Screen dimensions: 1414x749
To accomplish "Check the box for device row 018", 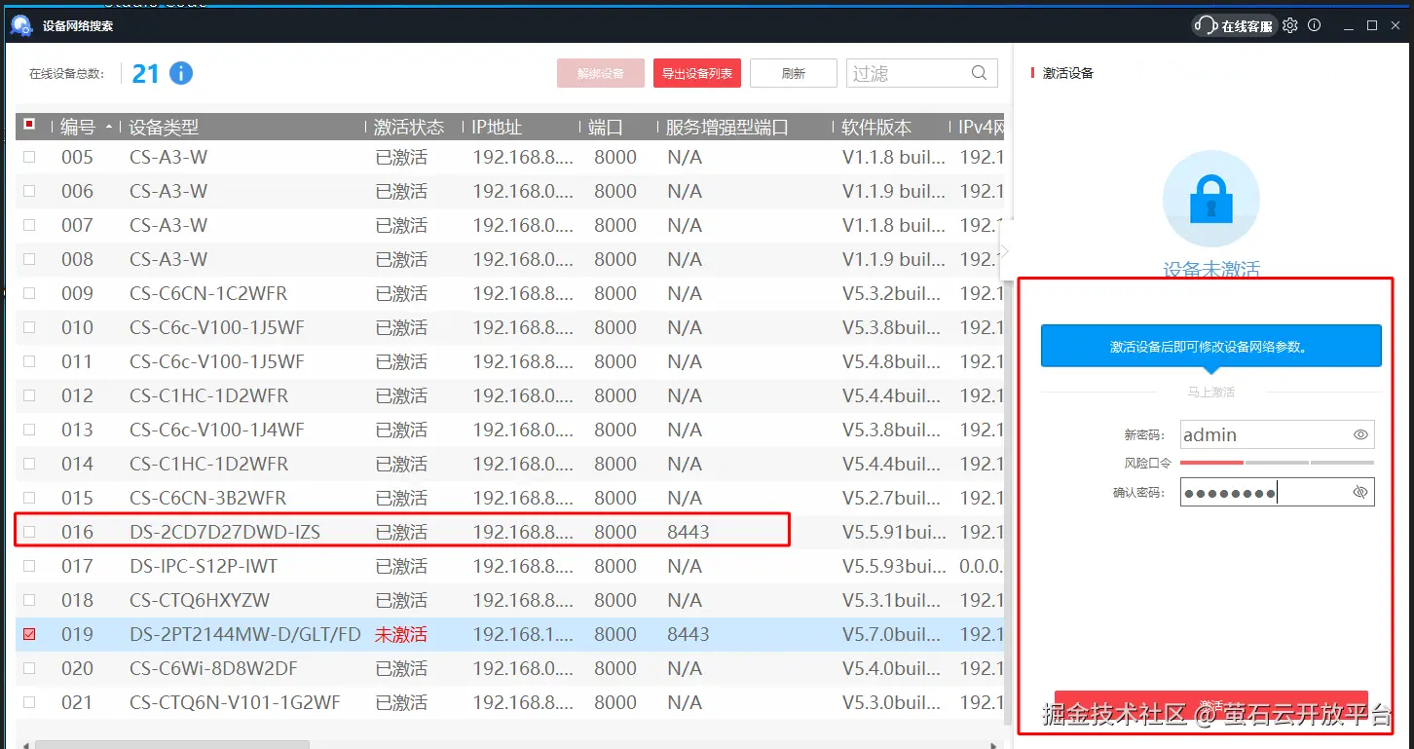I will point(29,600).
